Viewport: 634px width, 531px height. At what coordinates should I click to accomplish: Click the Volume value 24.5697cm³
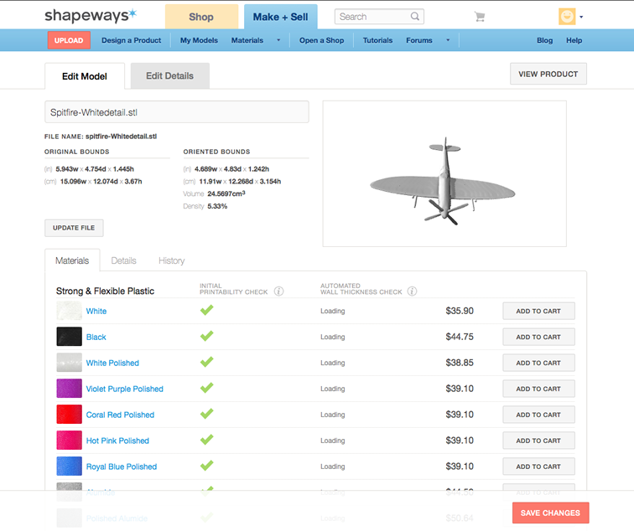coord(226,193)
